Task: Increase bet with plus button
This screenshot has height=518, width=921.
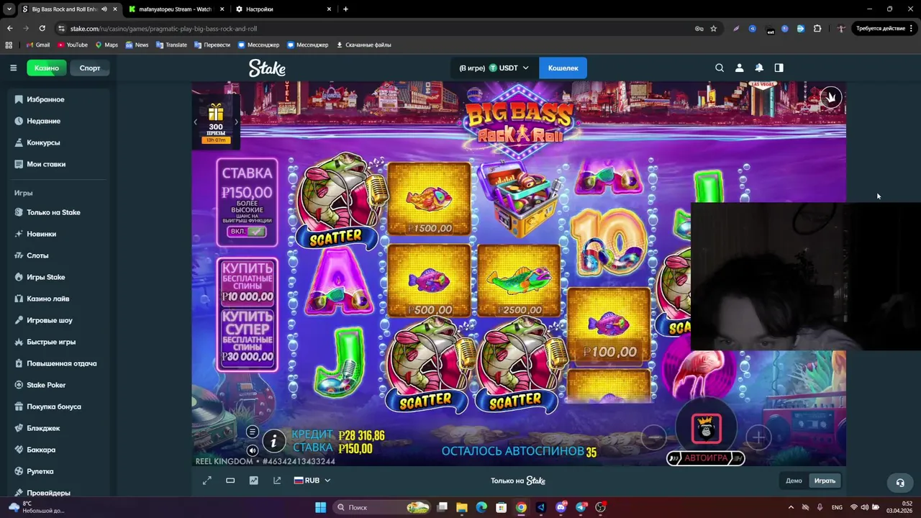Action: point(758,437)
